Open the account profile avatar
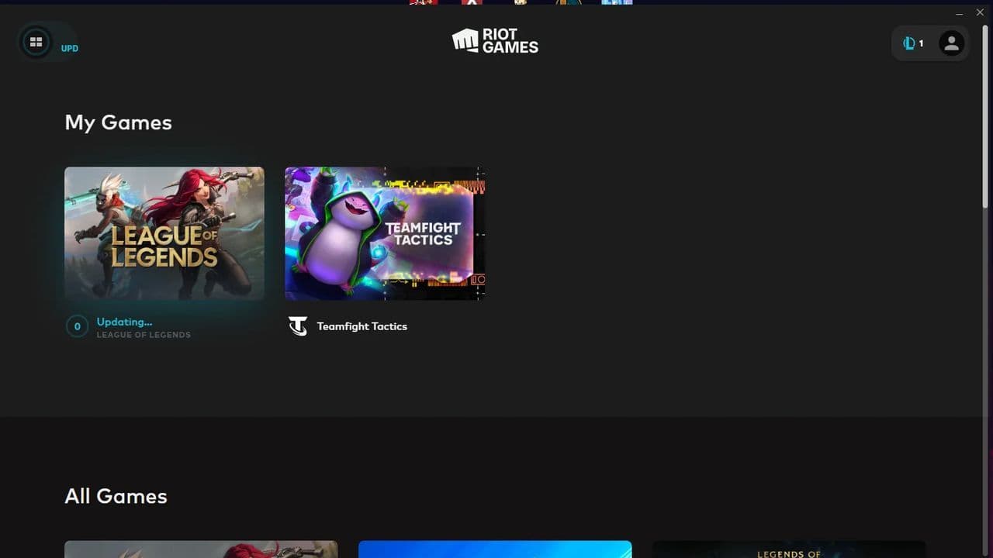 [x=951, y=43]
